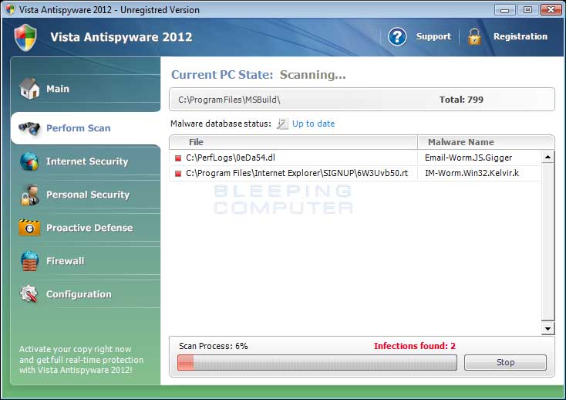This screenshot has width=566, height=400.
Task: Sort by the File column header
Action: click(293, 142)
